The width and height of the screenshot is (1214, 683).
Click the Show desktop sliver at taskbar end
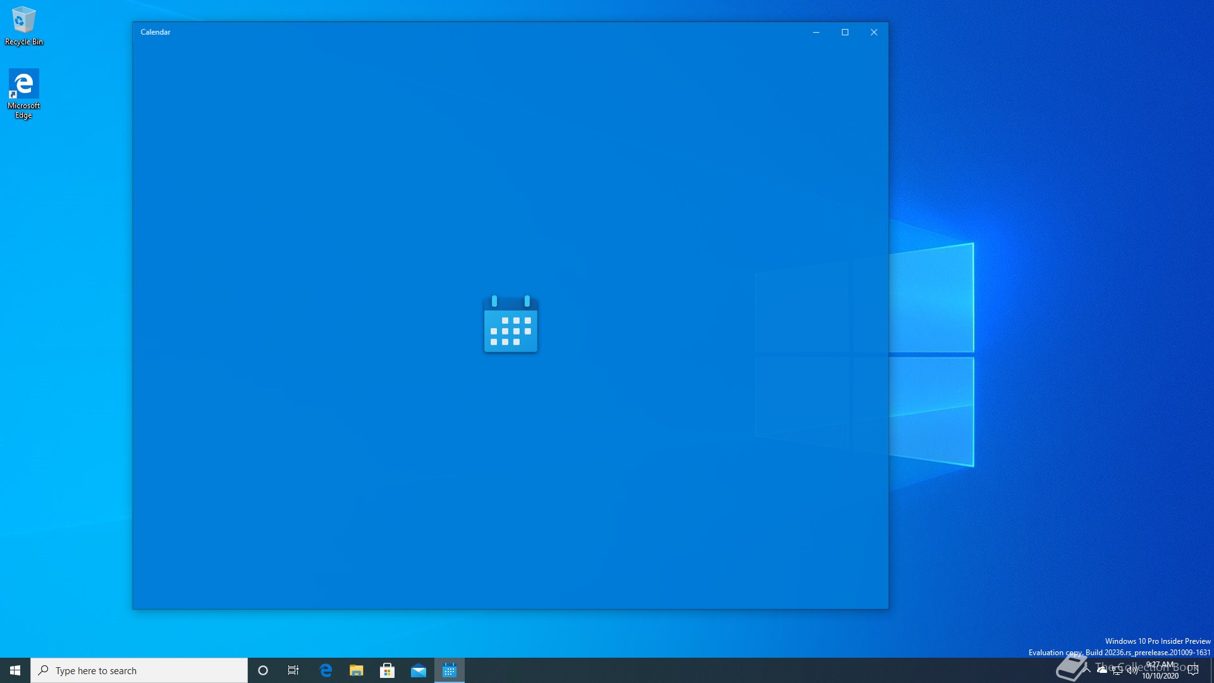coord(1211,670)
